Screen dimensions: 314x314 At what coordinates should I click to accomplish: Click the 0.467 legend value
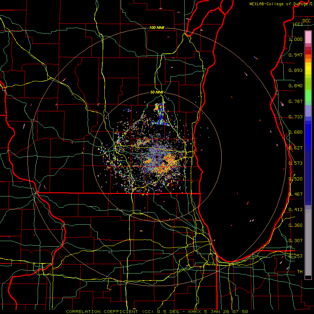296,194
